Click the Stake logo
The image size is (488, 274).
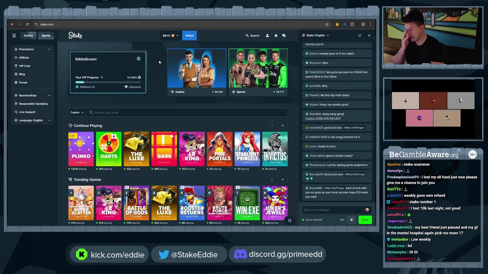point(75,35)
